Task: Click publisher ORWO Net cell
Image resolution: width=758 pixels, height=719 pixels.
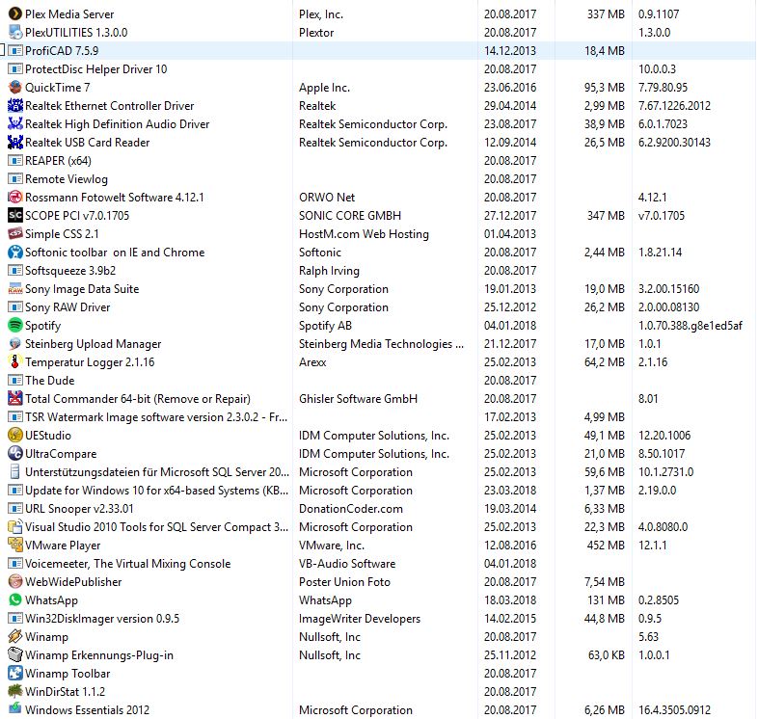Action: [x=327, y=198]
